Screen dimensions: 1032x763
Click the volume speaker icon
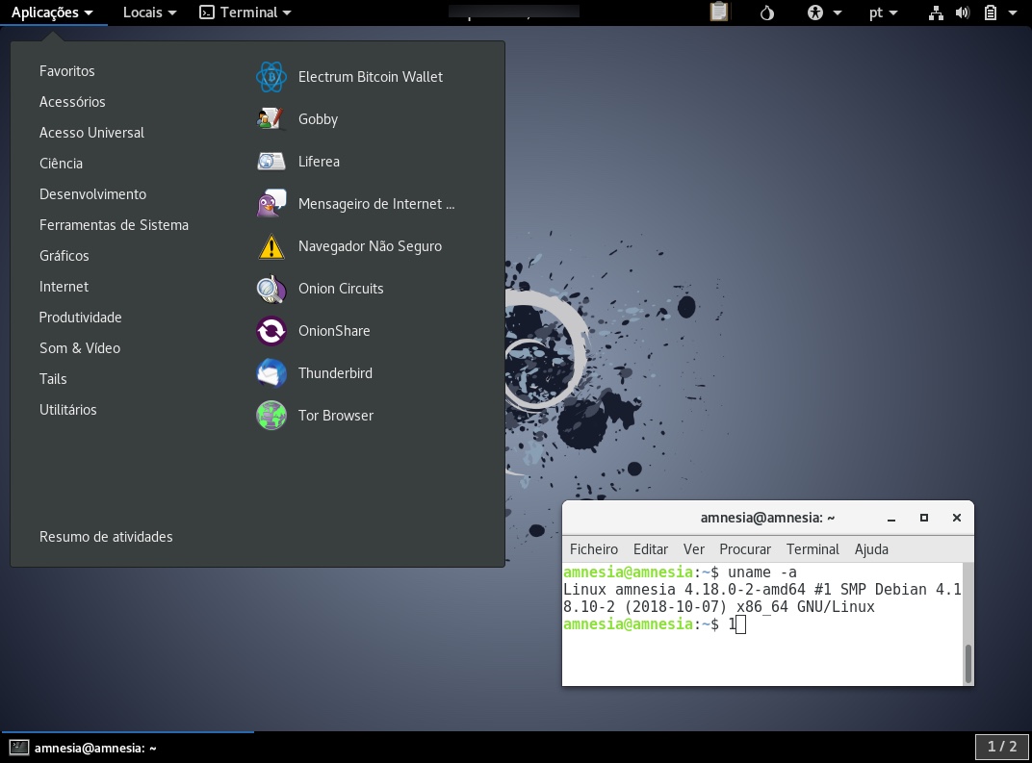pos(963,13)
